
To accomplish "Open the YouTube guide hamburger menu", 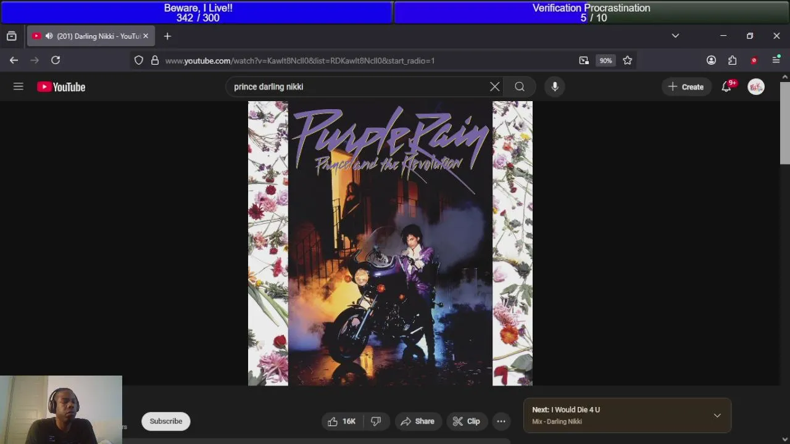I will [x=18, y=87].
